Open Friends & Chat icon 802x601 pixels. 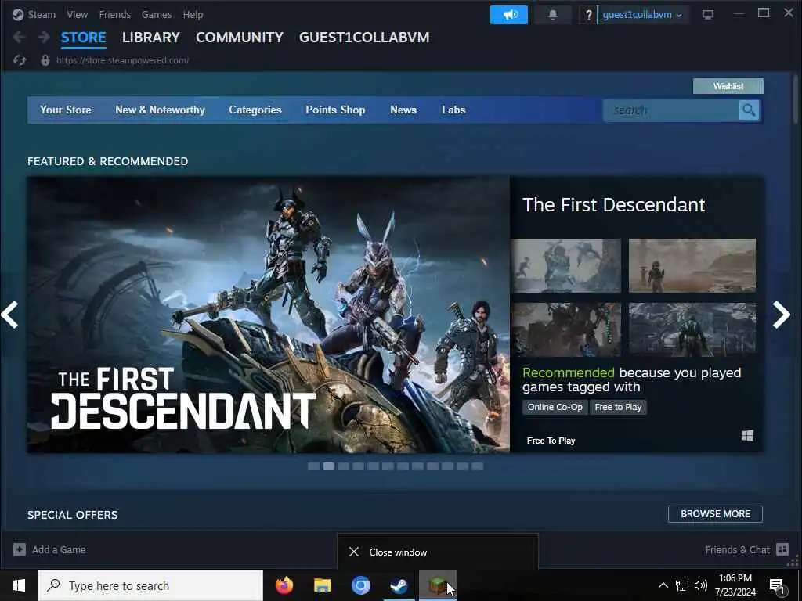click(782, 549)
